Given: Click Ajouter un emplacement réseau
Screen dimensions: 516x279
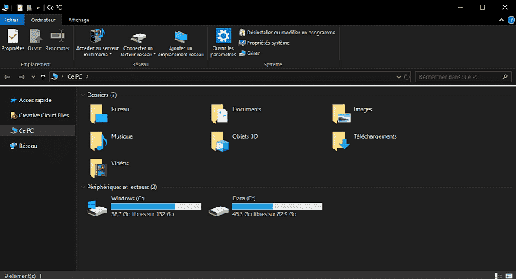Looking at the screenshot, I should [181, 43].
